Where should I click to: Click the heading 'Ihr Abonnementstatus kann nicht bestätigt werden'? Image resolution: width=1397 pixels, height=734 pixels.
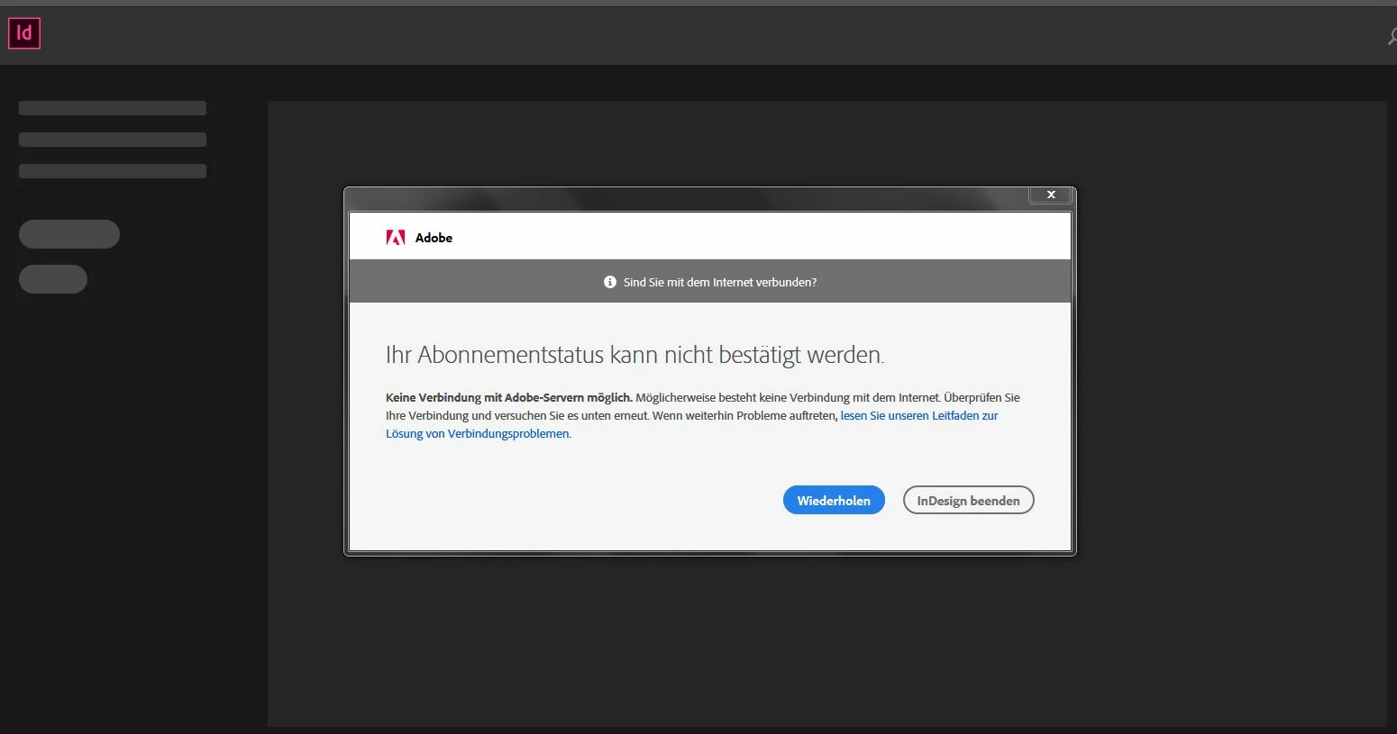click(635, 355)
